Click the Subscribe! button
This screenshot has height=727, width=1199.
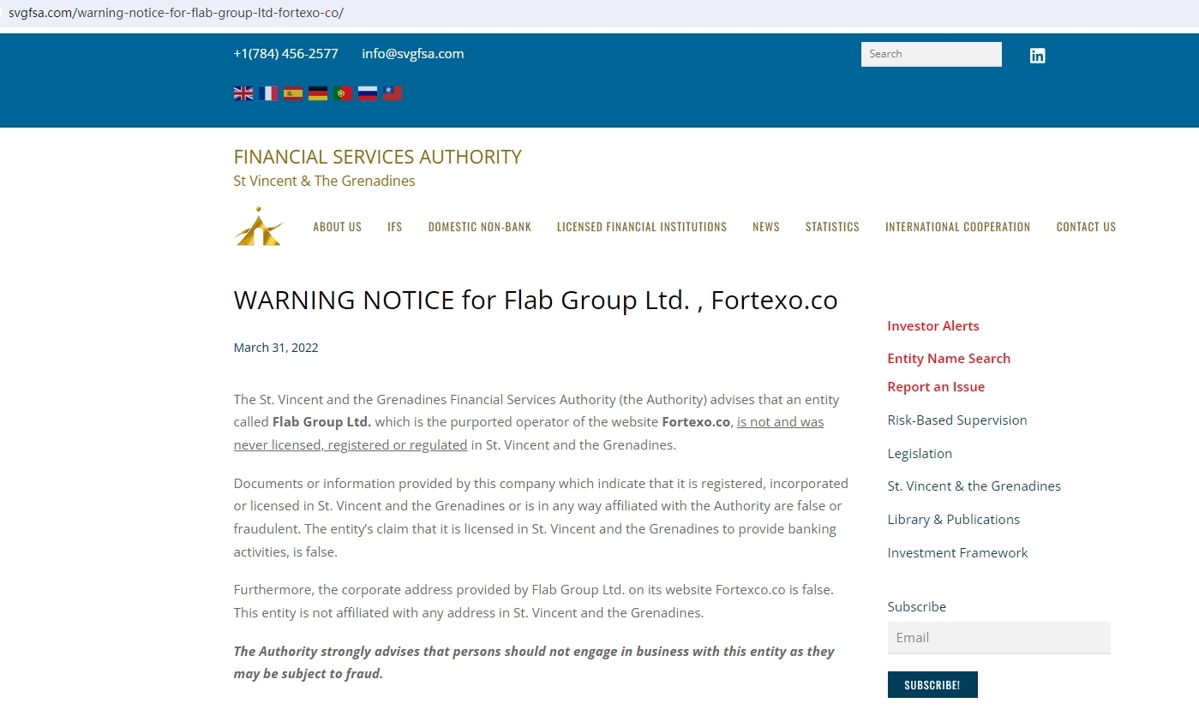tap(932, 685)
